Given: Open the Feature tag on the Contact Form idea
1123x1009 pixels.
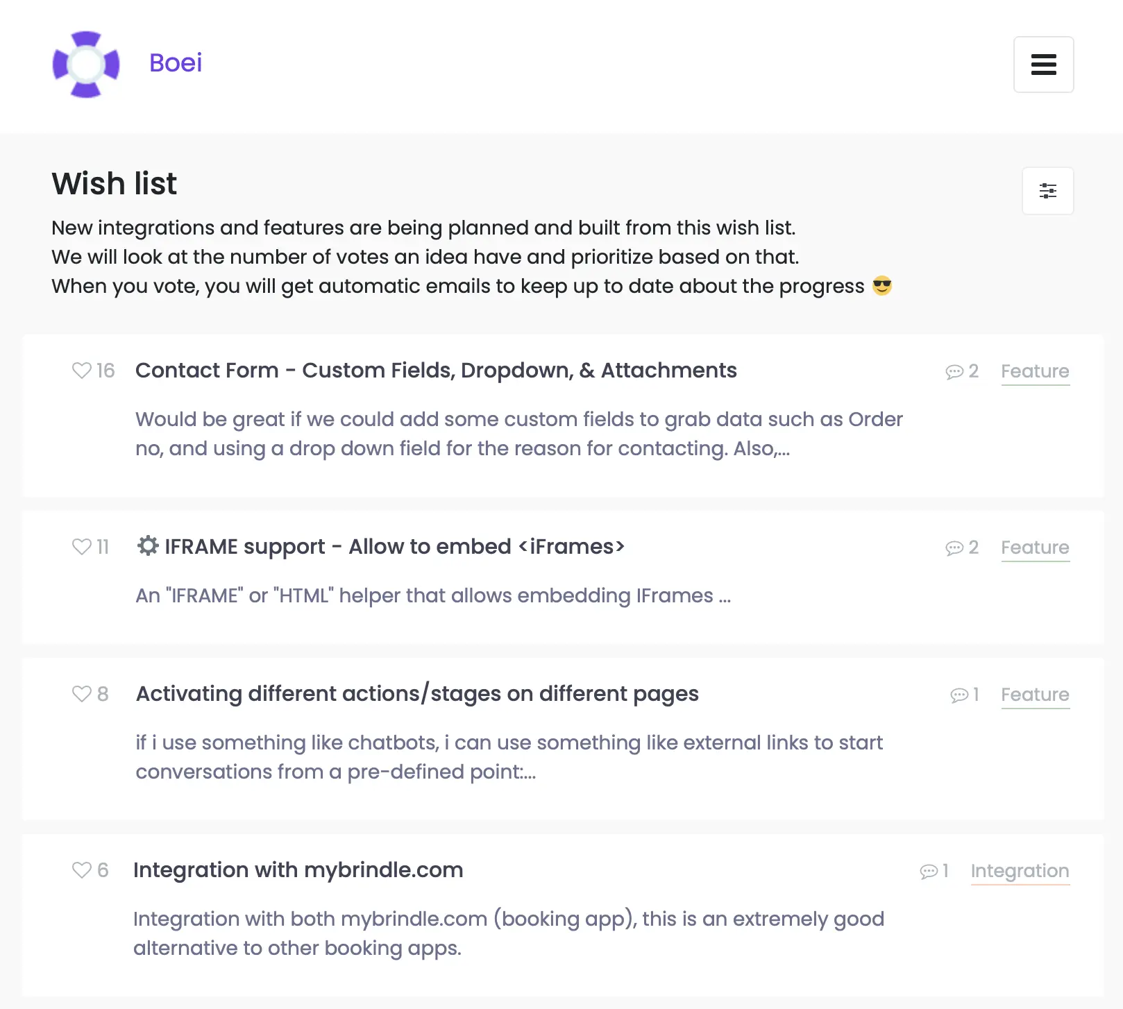Looking at the screenshot, I should pos(1035,371).
